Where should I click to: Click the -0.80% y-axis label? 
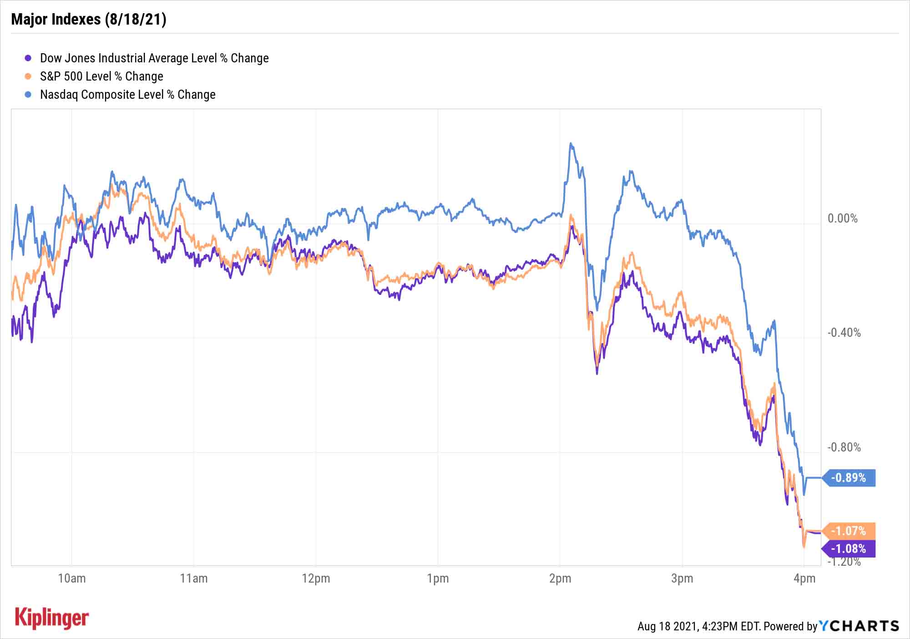tap(844, 447)
